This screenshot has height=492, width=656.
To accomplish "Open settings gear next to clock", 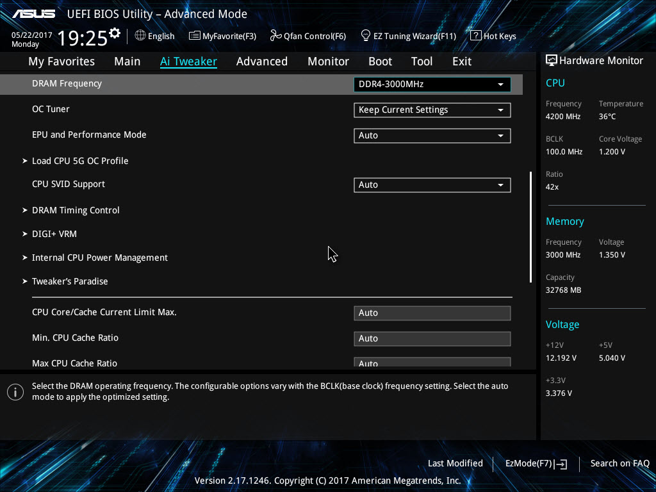I will click(114, 33).
